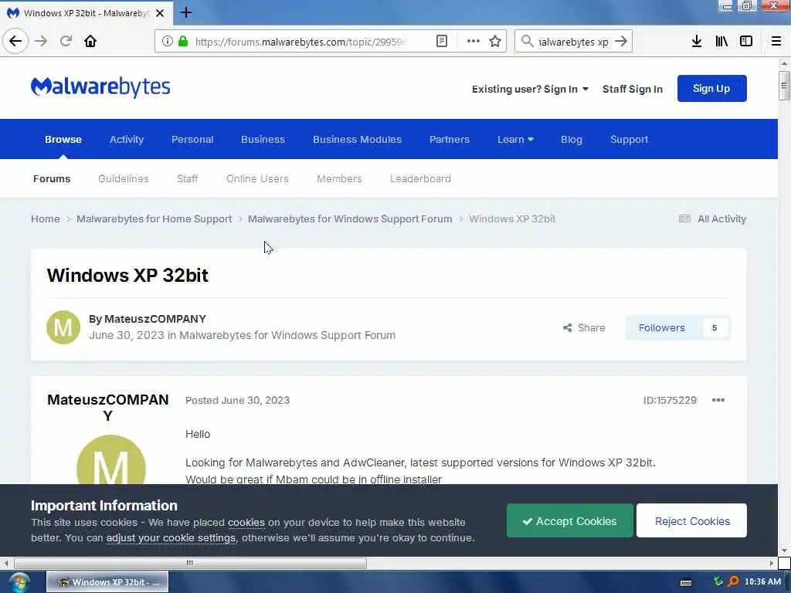Viewport: 791px width, 593px height.
Task: Open the Windows Start button
Action: click(x=19, y=582)
